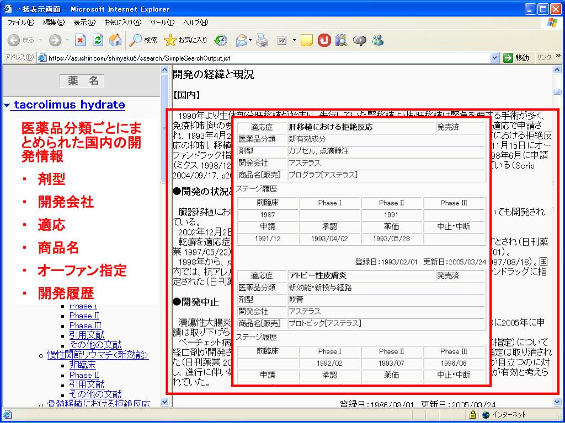Open the Mail envelope toolbar button
Image resolution: width=565 pixels, height=423 pixels.
click(x=242, y=40)
